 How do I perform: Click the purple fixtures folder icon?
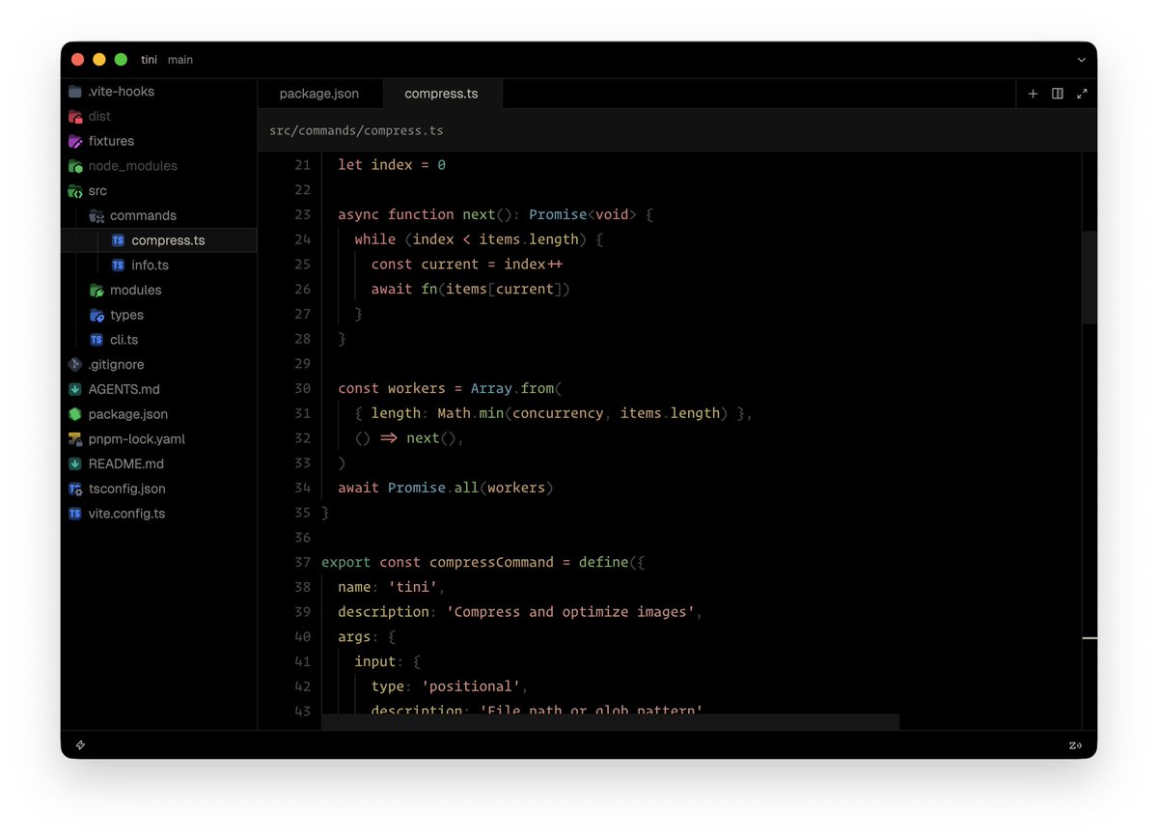click(x=75, y=141)
